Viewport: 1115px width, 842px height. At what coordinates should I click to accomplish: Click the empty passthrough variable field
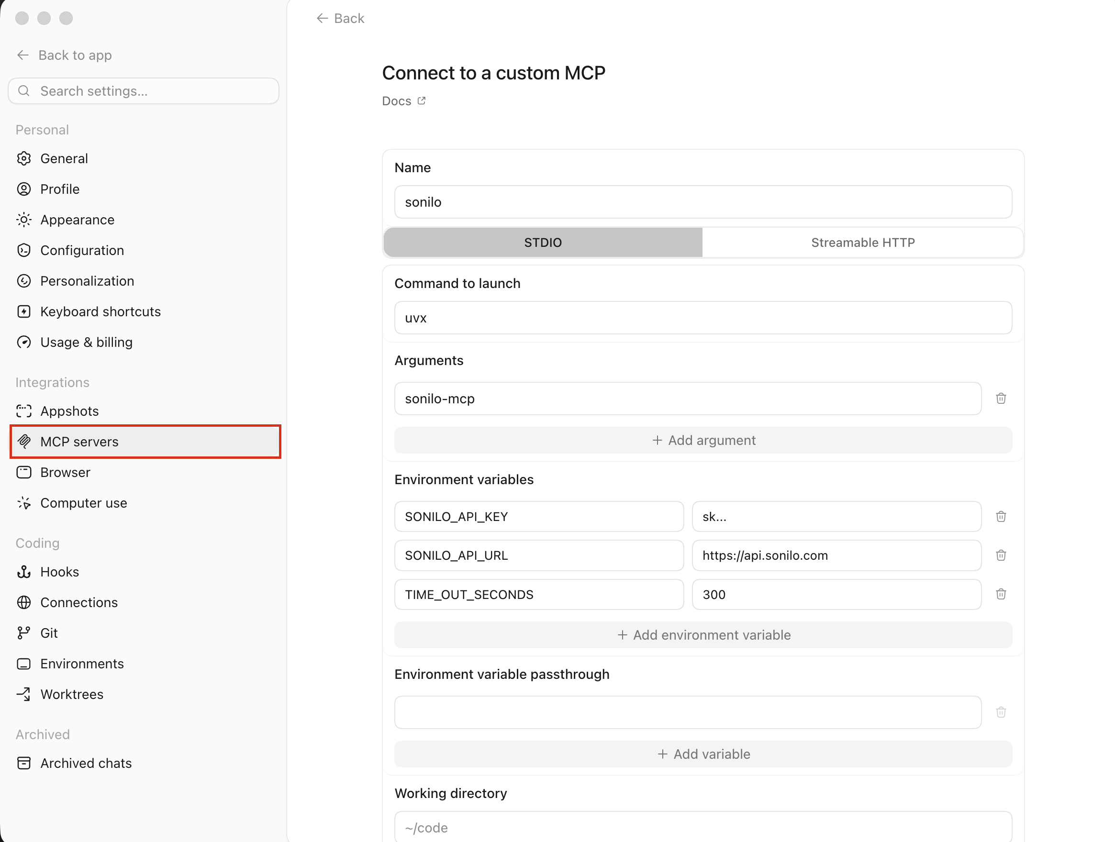(688, 712)
